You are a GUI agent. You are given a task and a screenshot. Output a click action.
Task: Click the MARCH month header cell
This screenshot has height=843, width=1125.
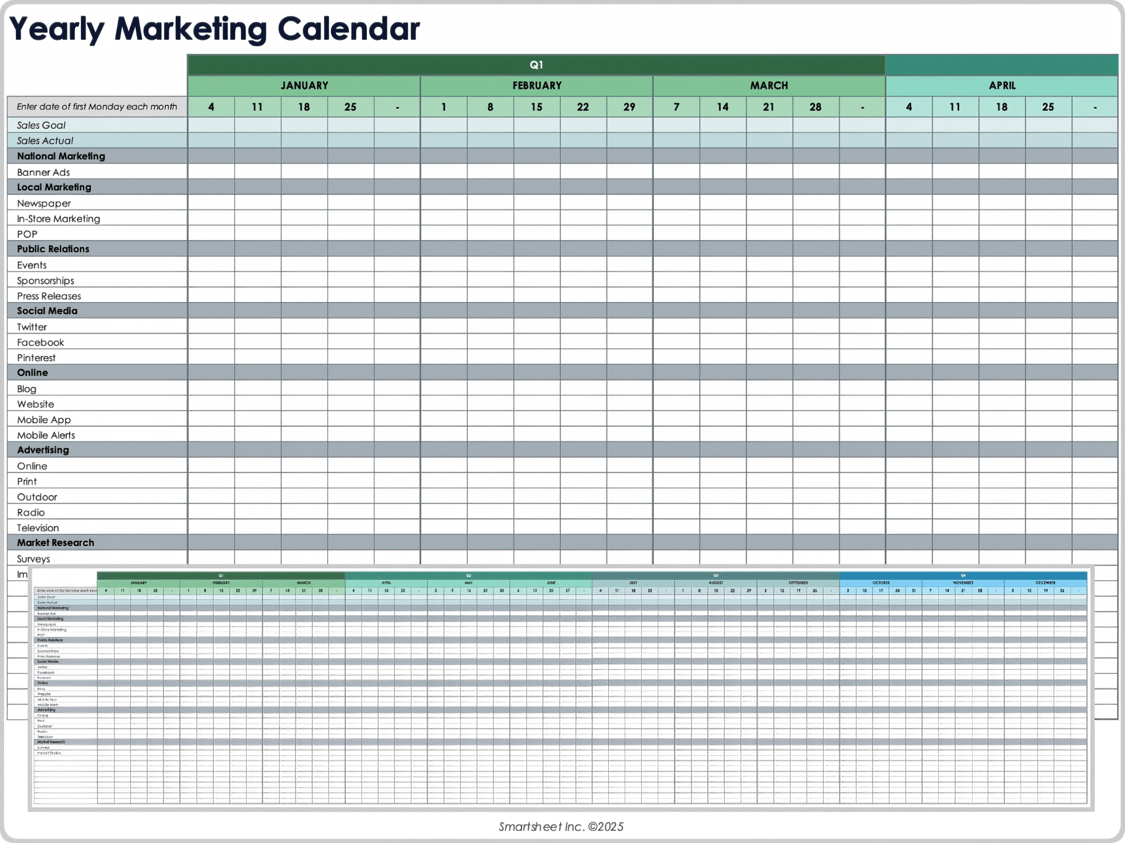coord(768,85)
